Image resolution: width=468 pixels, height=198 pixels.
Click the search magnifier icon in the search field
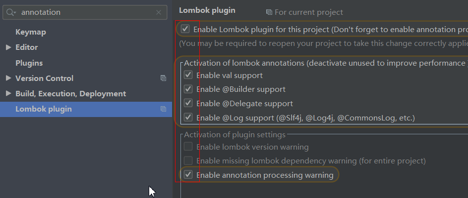[x=11, y=12]
